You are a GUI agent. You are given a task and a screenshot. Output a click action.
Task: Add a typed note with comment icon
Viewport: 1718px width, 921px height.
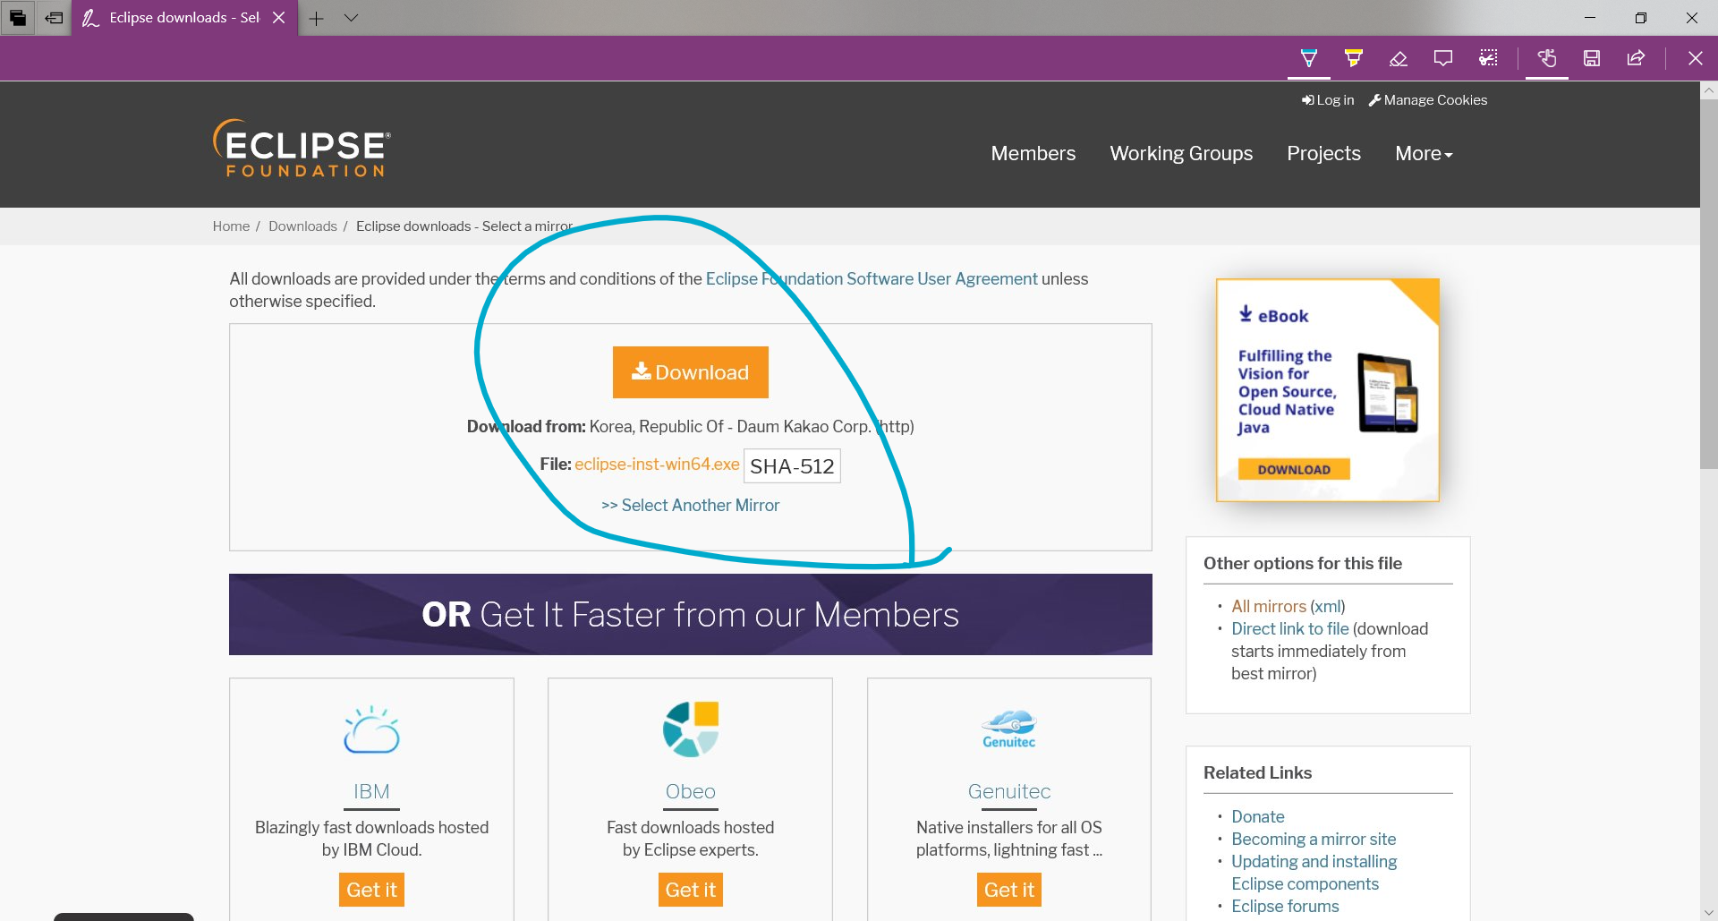tap(1442, 58)
